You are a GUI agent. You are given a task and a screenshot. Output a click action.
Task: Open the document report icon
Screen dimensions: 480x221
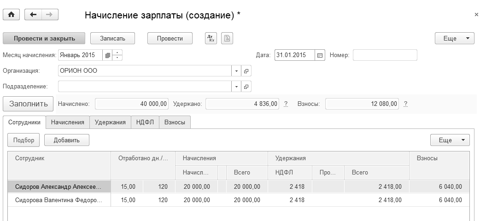pyautogui.click(x=227, y=38)
